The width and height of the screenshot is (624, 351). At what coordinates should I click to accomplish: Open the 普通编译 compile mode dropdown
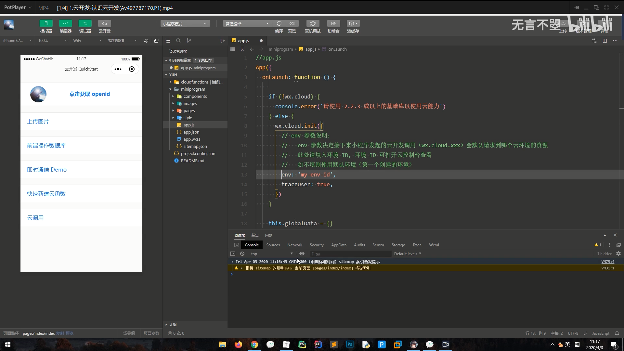[248, 23]
